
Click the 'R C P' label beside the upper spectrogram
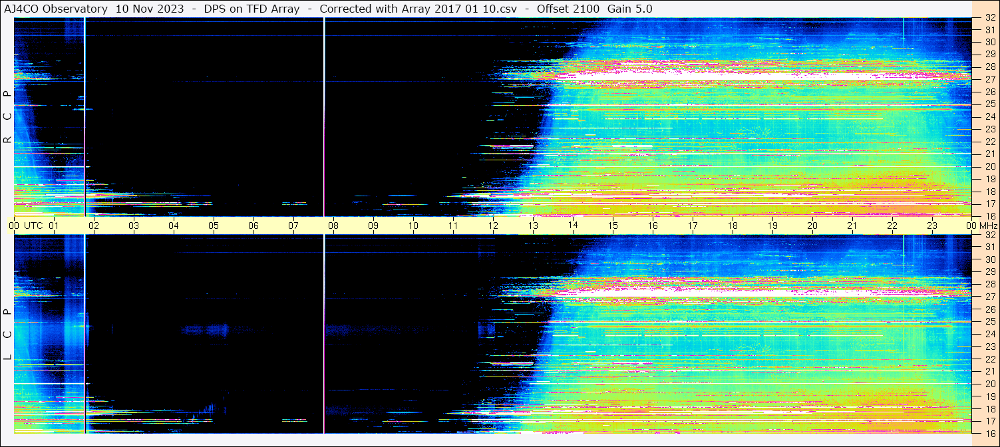(8, 117)
